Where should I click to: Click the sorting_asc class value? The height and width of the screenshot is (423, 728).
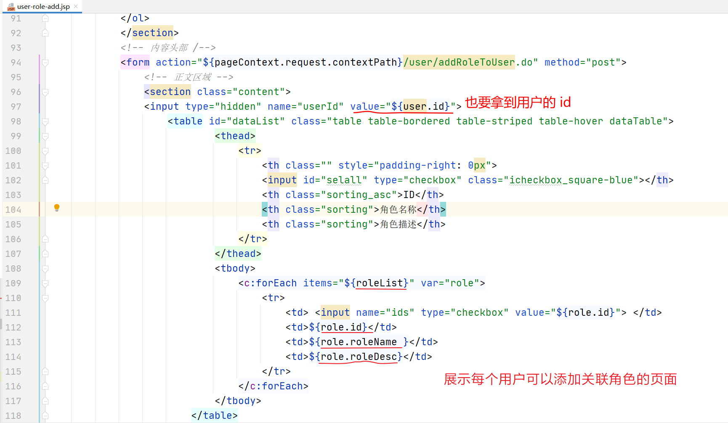coord(359,195)
